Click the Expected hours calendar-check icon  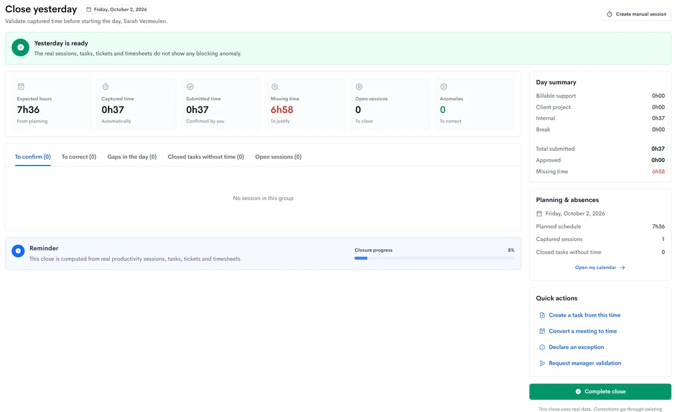pos(21,87)
